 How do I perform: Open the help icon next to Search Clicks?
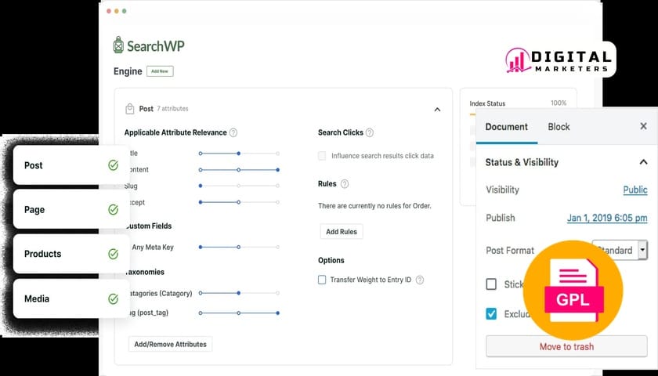369,132
